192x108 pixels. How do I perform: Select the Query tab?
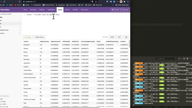[x=60, y=10]
